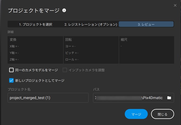Click the 縮尺 scale panel header
Viewport: 181px width, 125px height.
click(x=124, y=40)
